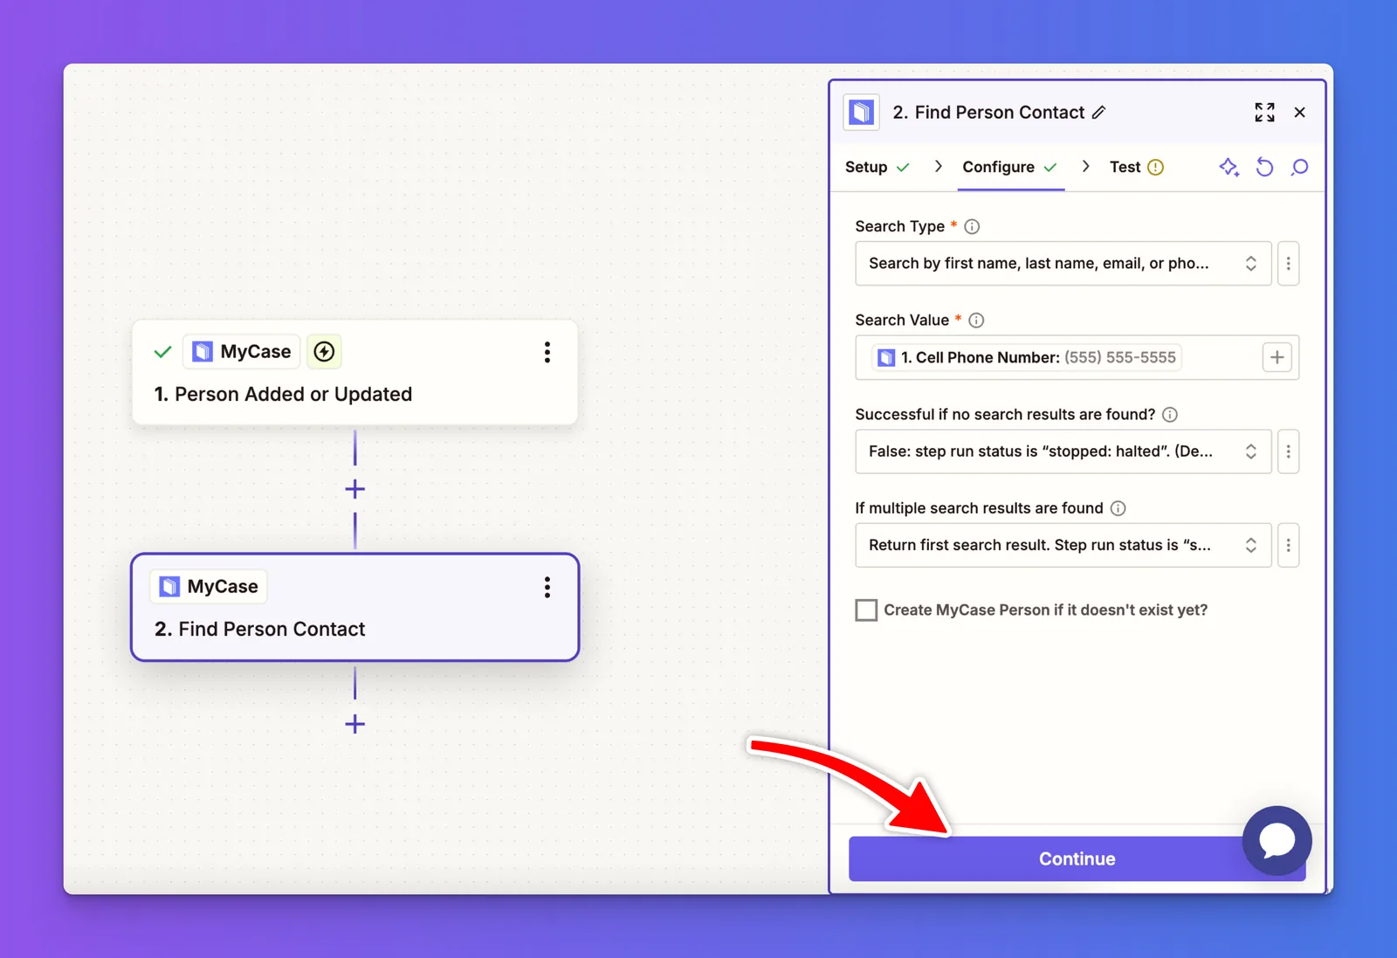The height and width of the screenshot is (958, 1397).
Task: Click the Search Value input field
Action: (x=1077, y=357)
